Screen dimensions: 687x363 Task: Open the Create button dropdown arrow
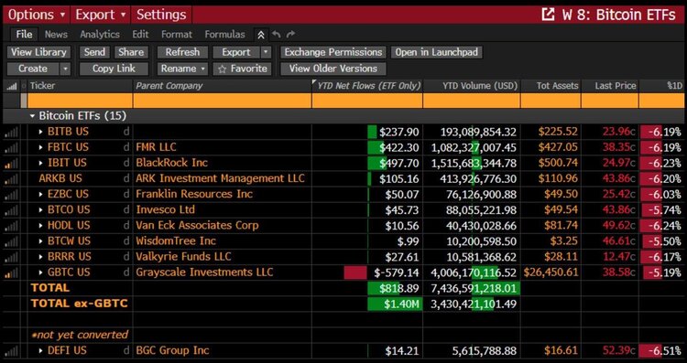tap(65, 69)
